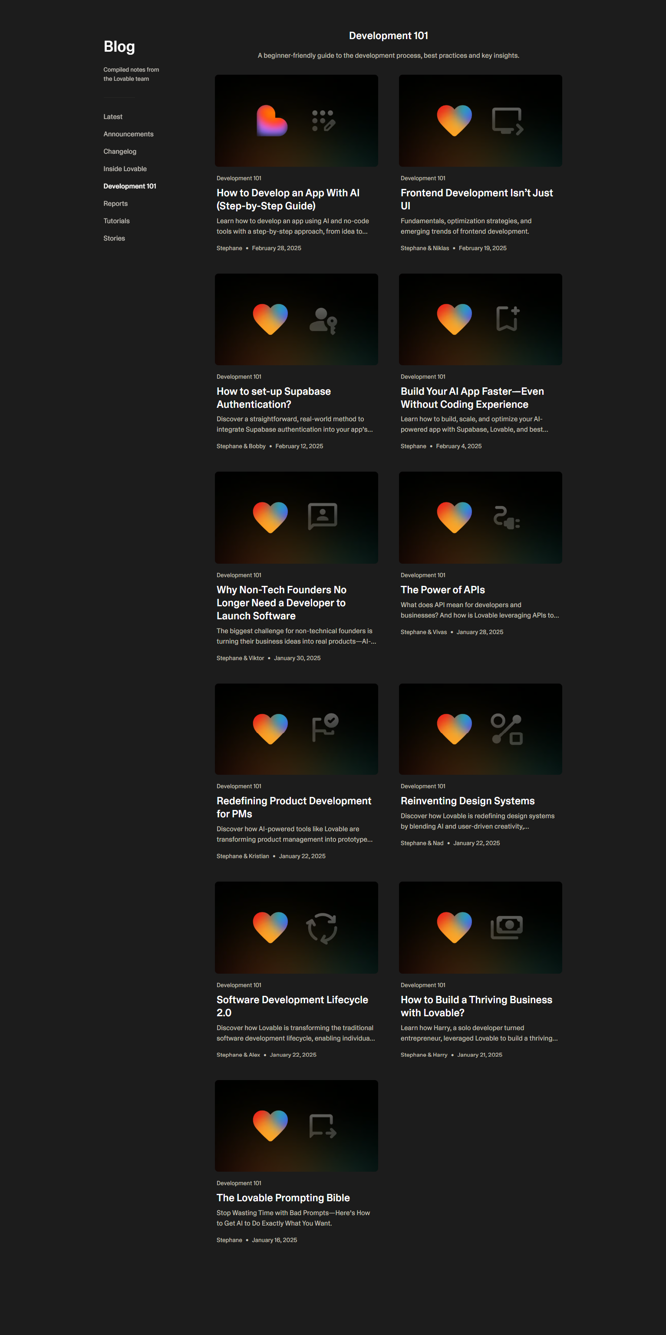The image size is (666, 1335).
Task: Open the 'How to set-up Supabase Authentication?' title
Action: 274,397
